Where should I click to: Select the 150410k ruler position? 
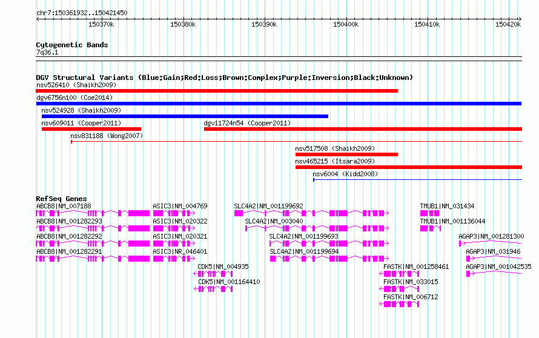tap(427, 25)
